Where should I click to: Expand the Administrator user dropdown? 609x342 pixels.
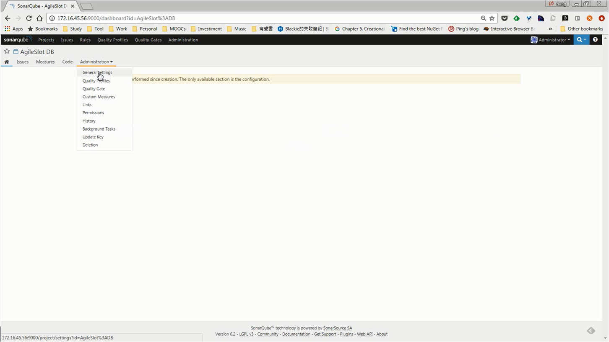550,40
